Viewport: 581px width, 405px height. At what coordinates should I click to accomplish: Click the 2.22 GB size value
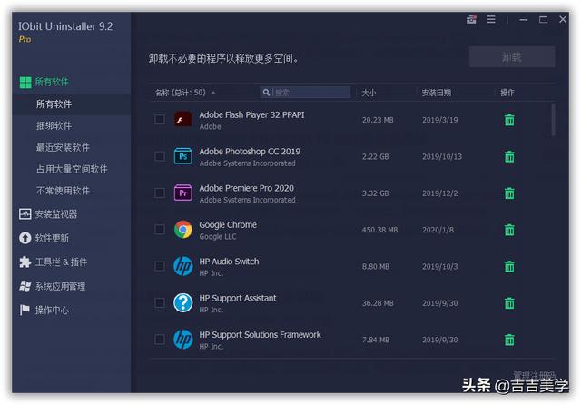[375, 156]
